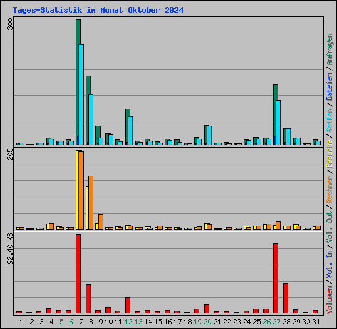Click the 'Seiten' legend label
The image size is (337, 329).
click(330, 120)
